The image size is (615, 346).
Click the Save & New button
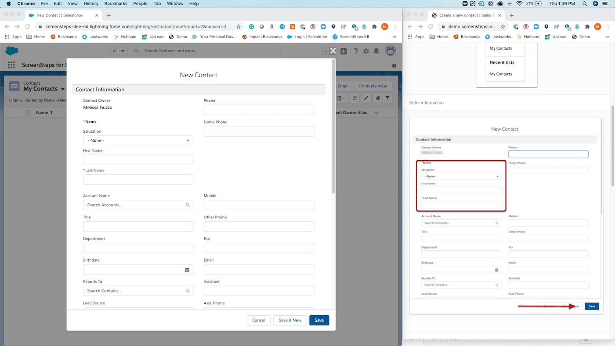290,320
